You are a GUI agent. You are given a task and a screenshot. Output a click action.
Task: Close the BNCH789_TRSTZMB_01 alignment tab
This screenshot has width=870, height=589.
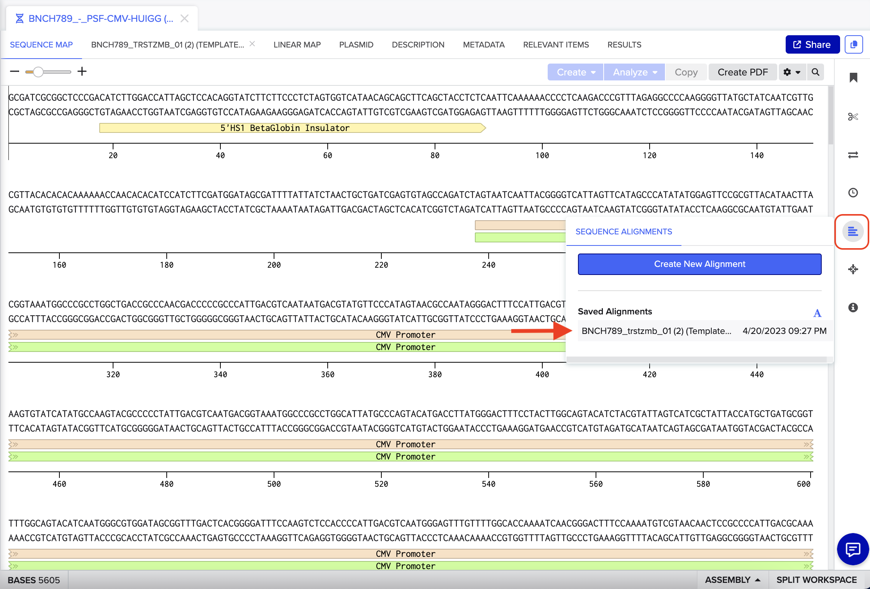252,44
